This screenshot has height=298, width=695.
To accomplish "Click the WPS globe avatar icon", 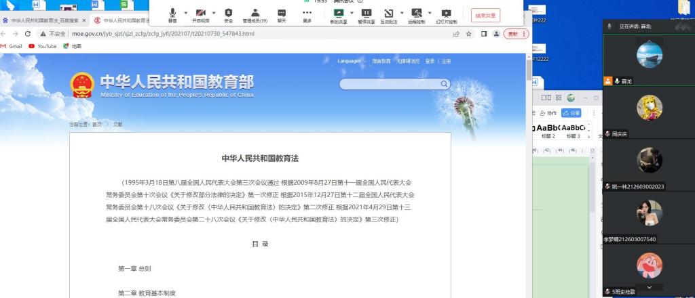I will pos(571,98).
